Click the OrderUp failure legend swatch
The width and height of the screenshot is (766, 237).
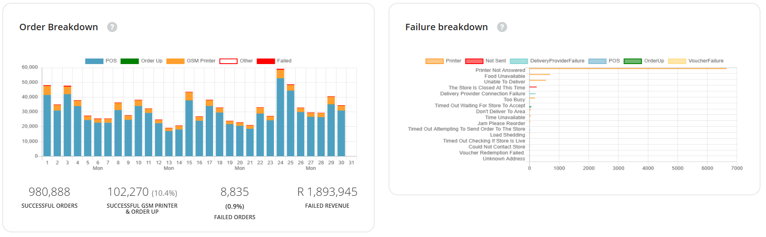[x=632, y=61]
